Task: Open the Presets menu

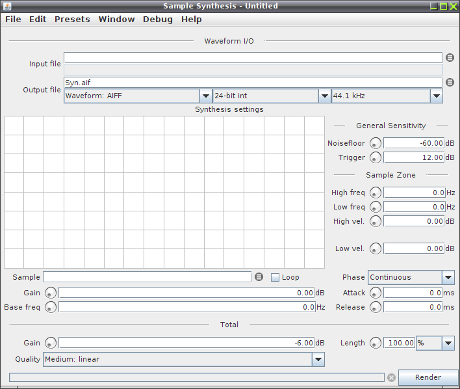Action: (72, 20)
